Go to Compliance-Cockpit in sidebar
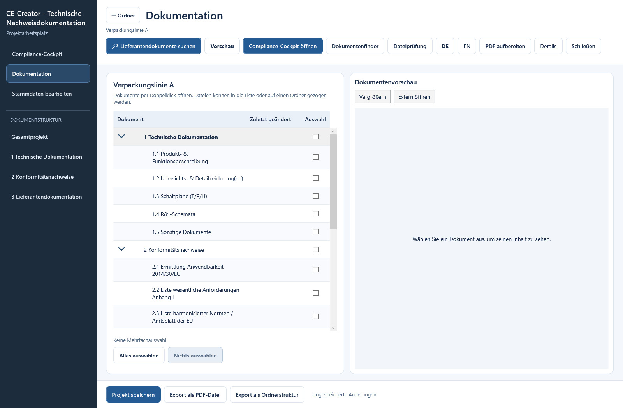The width and height of the screenshot is (623, 408). (48, 54)
